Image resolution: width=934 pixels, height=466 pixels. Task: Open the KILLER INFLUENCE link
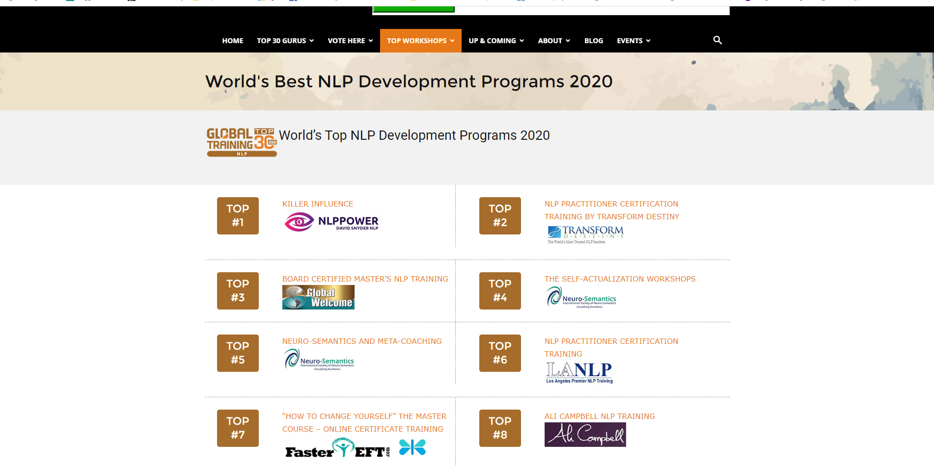pos(318,204)
